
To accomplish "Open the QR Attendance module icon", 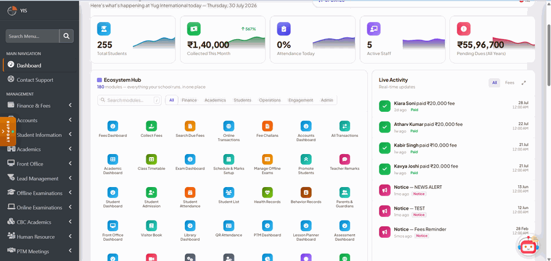I will pos(229,226).
